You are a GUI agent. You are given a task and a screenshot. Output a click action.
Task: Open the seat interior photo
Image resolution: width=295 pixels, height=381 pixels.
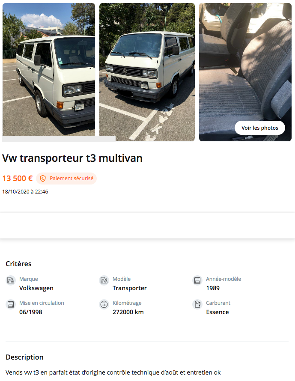(245, 72)
